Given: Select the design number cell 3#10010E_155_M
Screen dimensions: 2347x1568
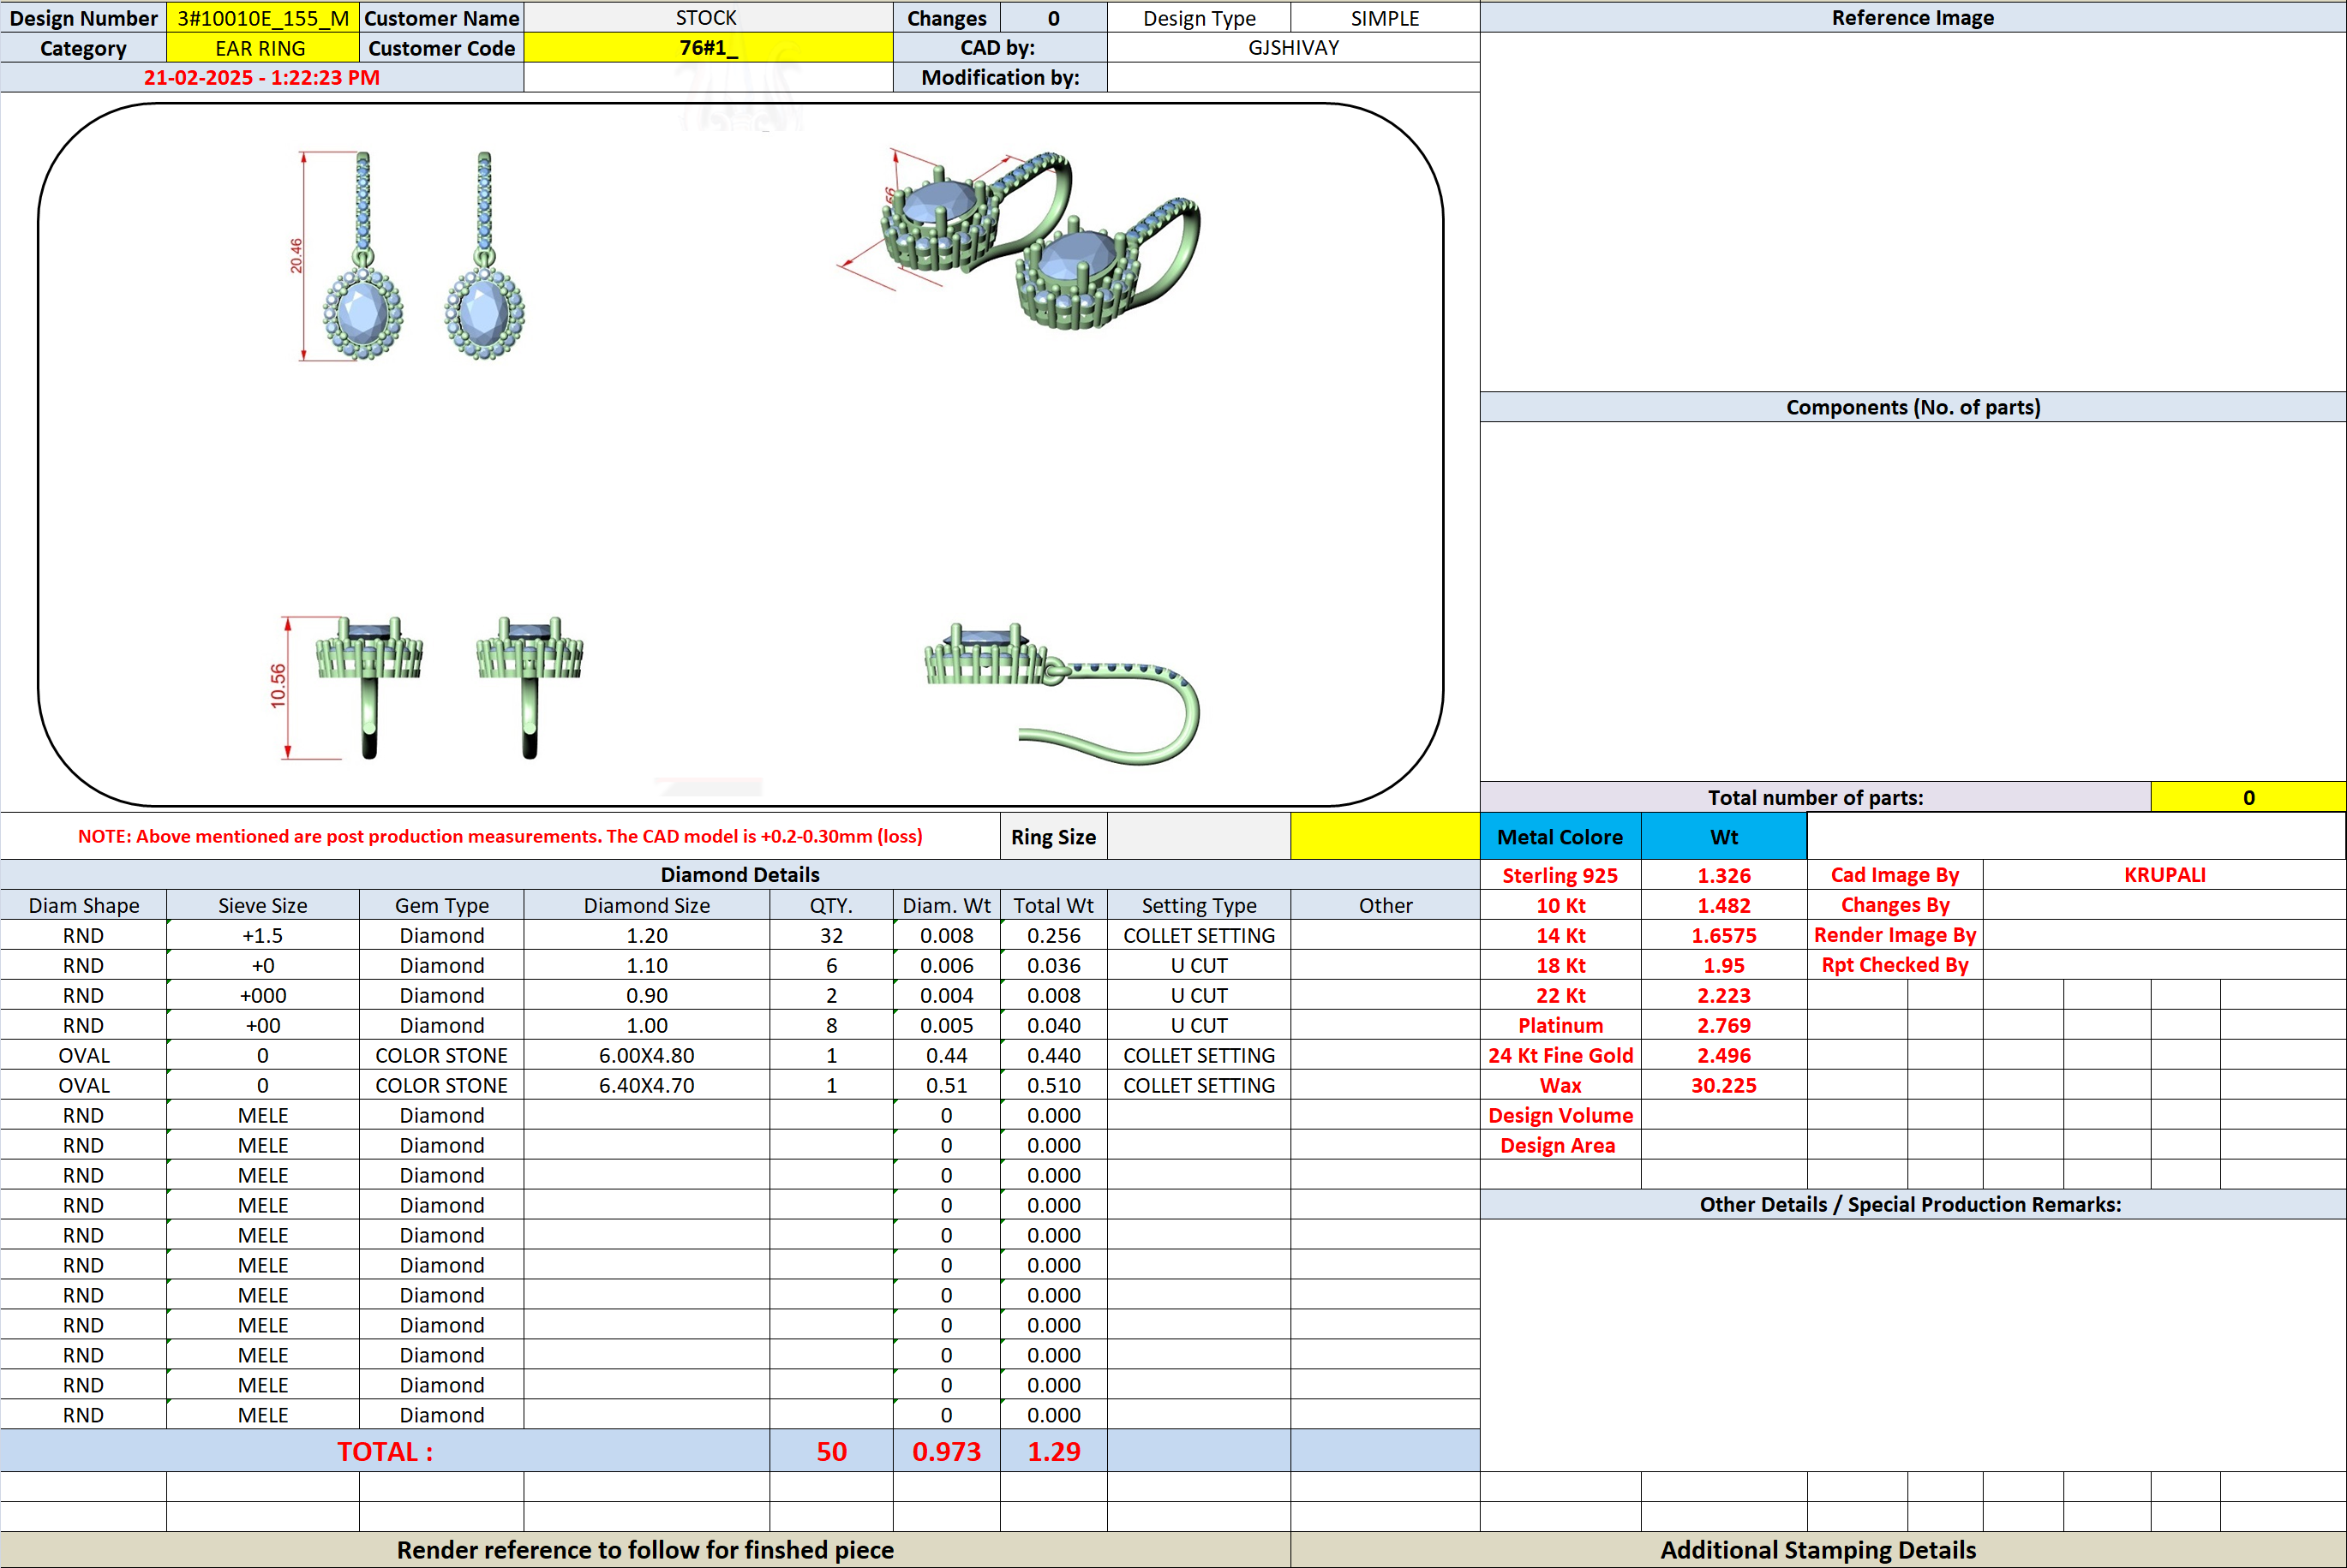Looking at the screenshot, I should (262, 18).
